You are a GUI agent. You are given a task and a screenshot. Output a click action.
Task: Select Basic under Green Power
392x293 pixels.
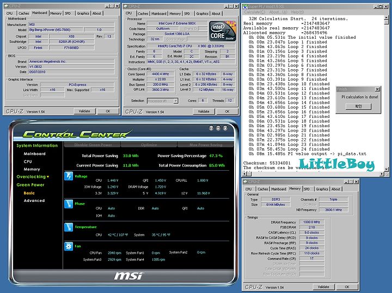coord(29,193)
